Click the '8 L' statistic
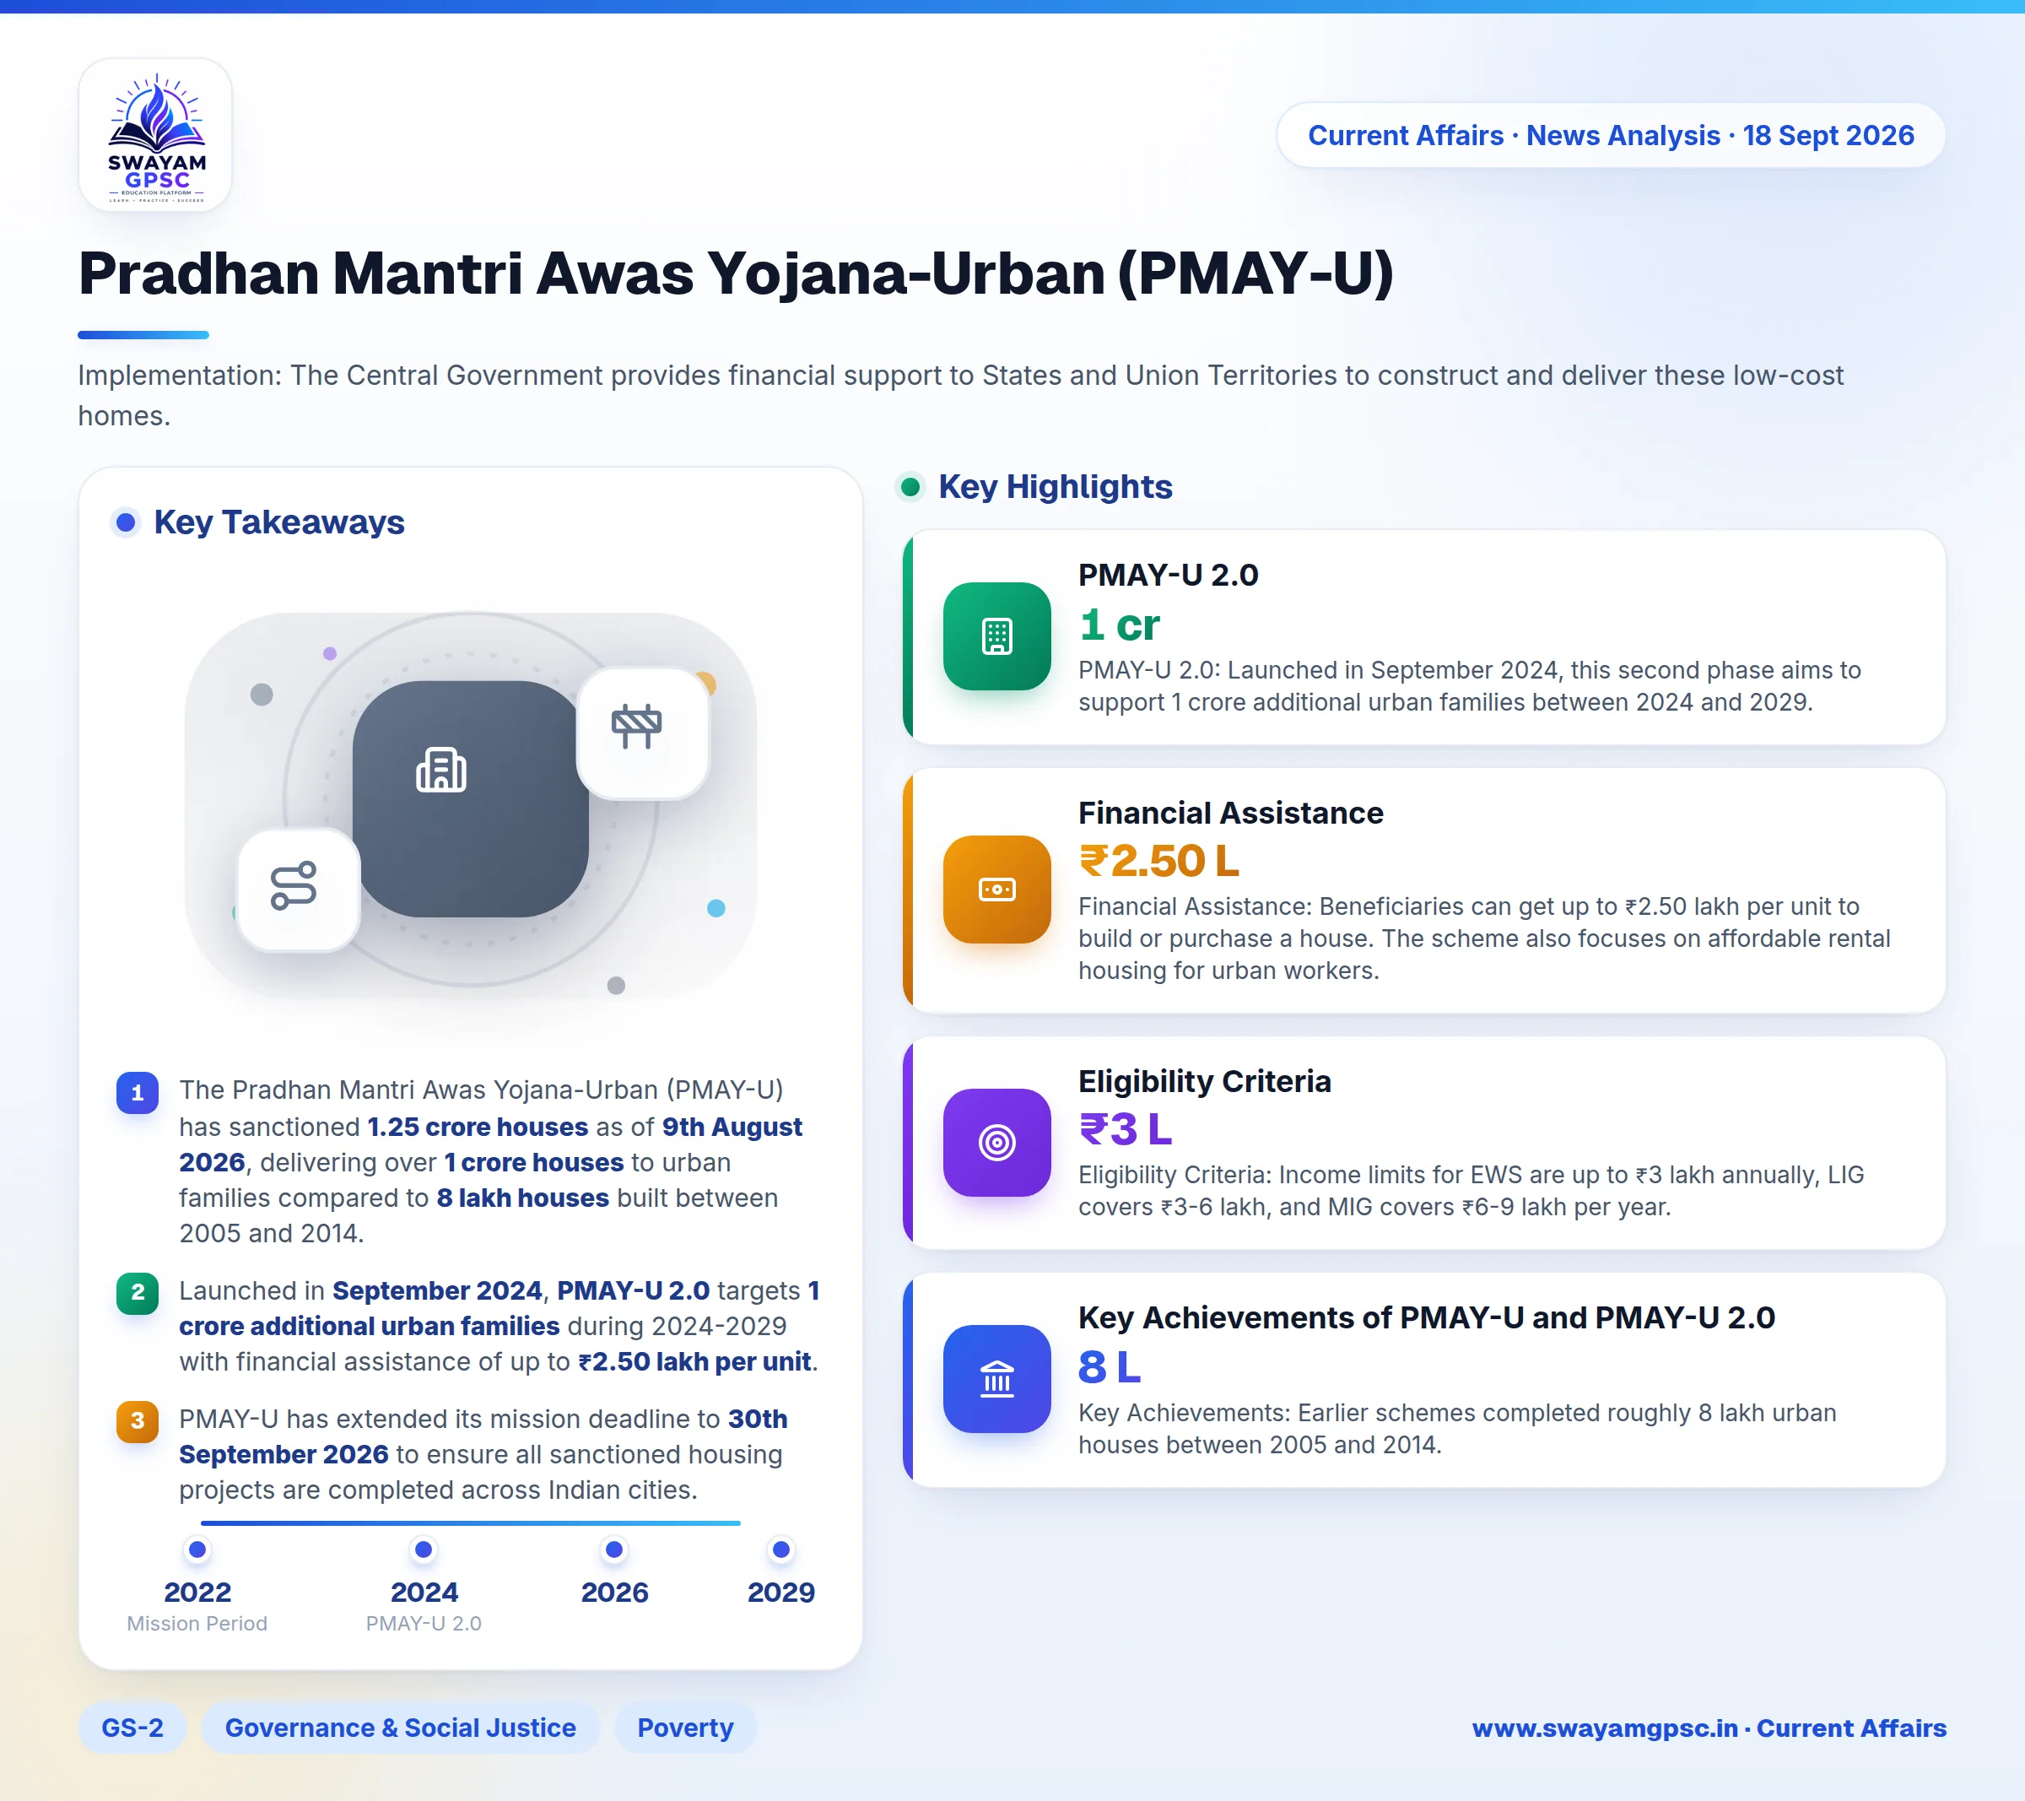 1110,1367
